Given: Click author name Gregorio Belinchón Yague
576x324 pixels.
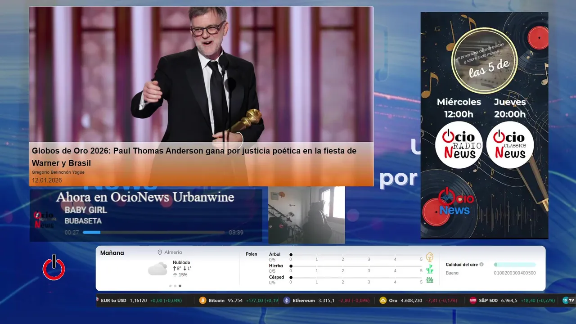Looking at the screenshot, I should [x=58, y=172].
